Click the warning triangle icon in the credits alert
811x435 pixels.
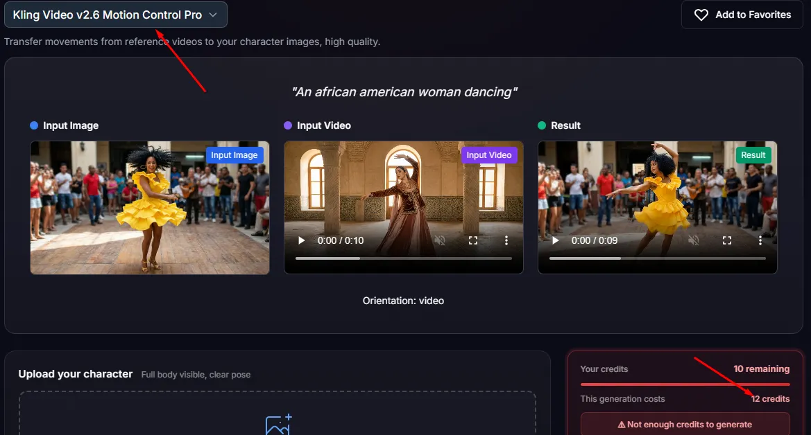pyautogui.click(x=622, y=425)
